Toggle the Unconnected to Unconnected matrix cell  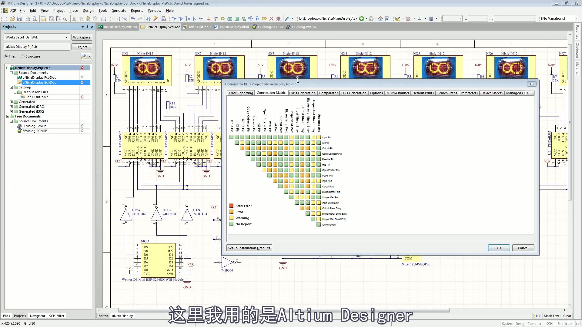(x=319, y=224)
